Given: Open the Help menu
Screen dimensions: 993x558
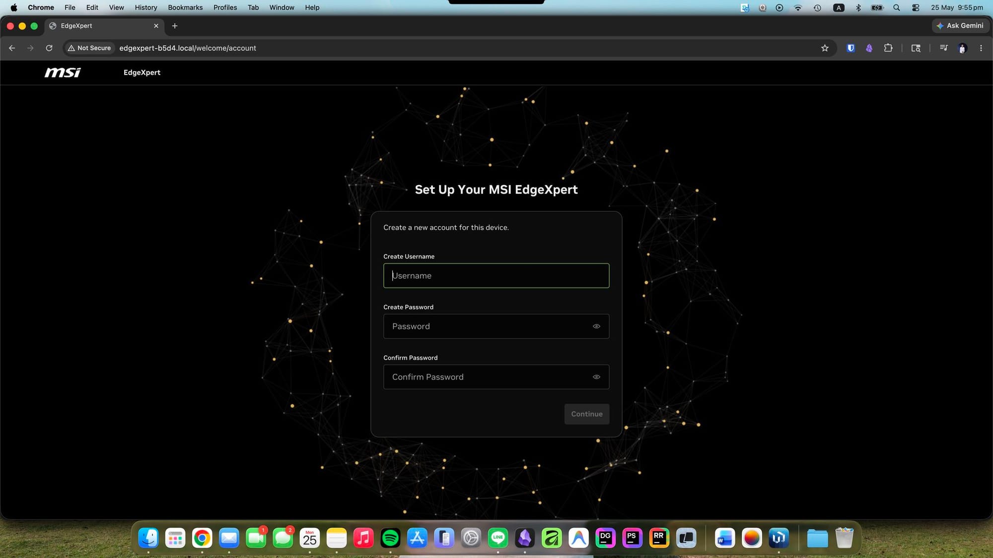Looking at the screenshot, I should click(x=312, y=7).
